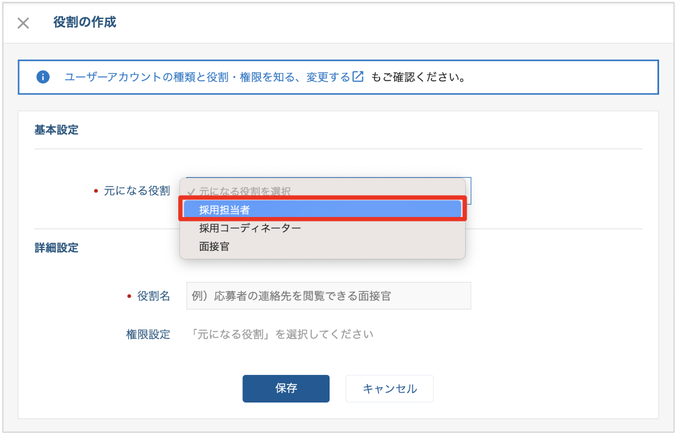Image resolution: width=676 pixels, height=434 pixels.
Task: Click the 役割名 field label
Action: (x=154, y=296)
